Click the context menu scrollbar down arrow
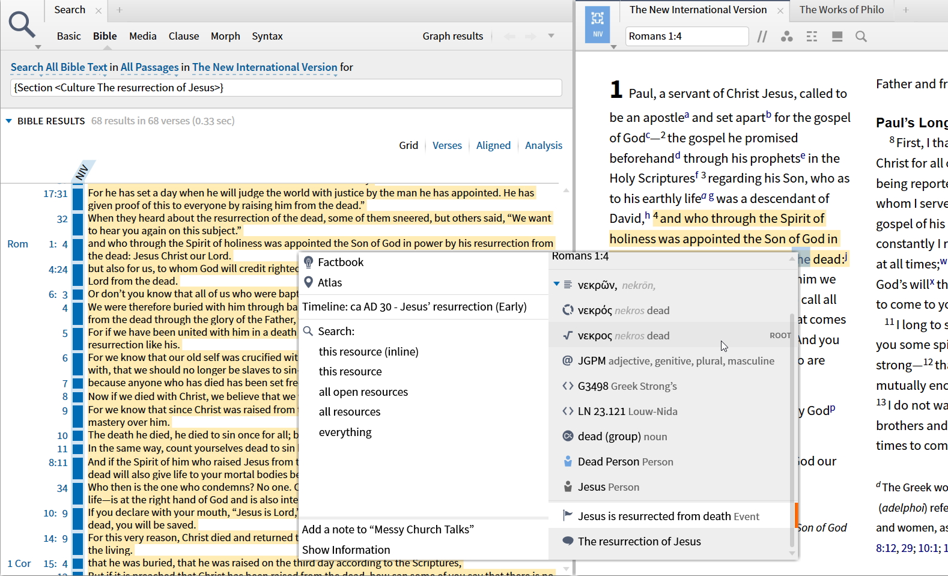Screen dimensions: 948x576 click(x=792, y=553)
